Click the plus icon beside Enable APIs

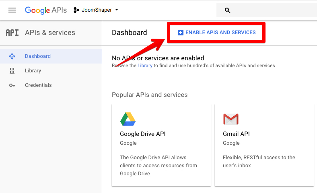pyautogui.click(x=180, y=33)
